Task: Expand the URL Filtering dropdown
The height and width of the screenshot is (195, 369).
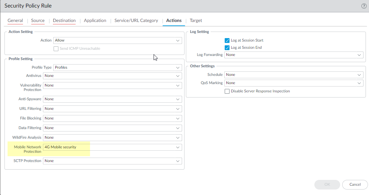Action: [112, 109]
